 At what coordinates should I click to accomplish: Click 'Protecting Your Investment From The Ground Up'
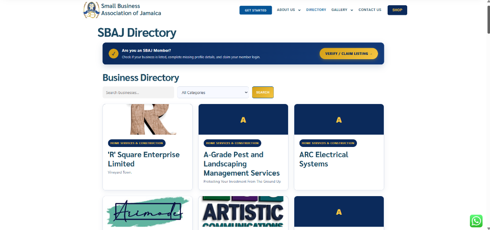242,181
